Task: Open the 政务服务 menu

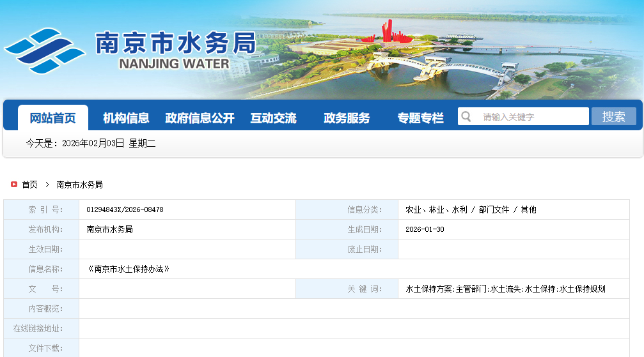Action: point(347,118)
